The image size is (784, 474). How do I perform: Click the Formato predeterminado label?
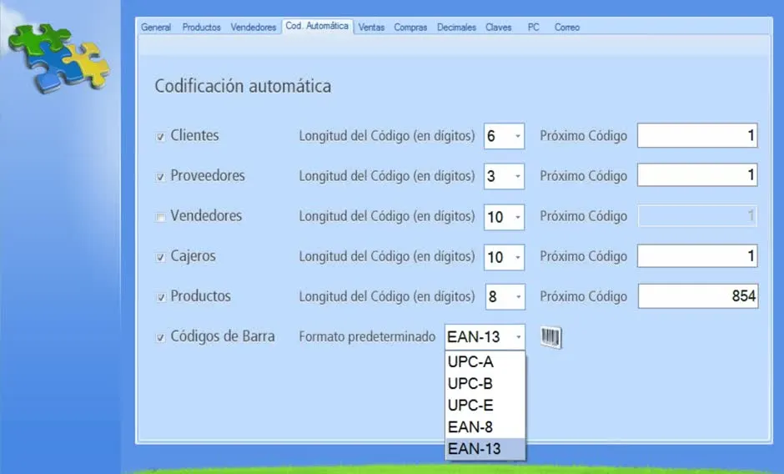click(367, 337)
